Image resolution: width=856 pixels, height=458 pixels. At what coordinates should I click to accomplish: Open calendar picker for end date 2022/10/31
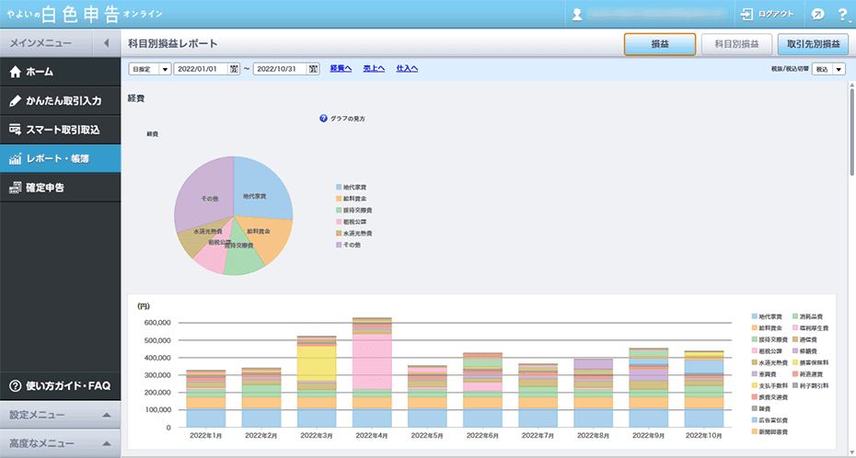coord(313,69)
